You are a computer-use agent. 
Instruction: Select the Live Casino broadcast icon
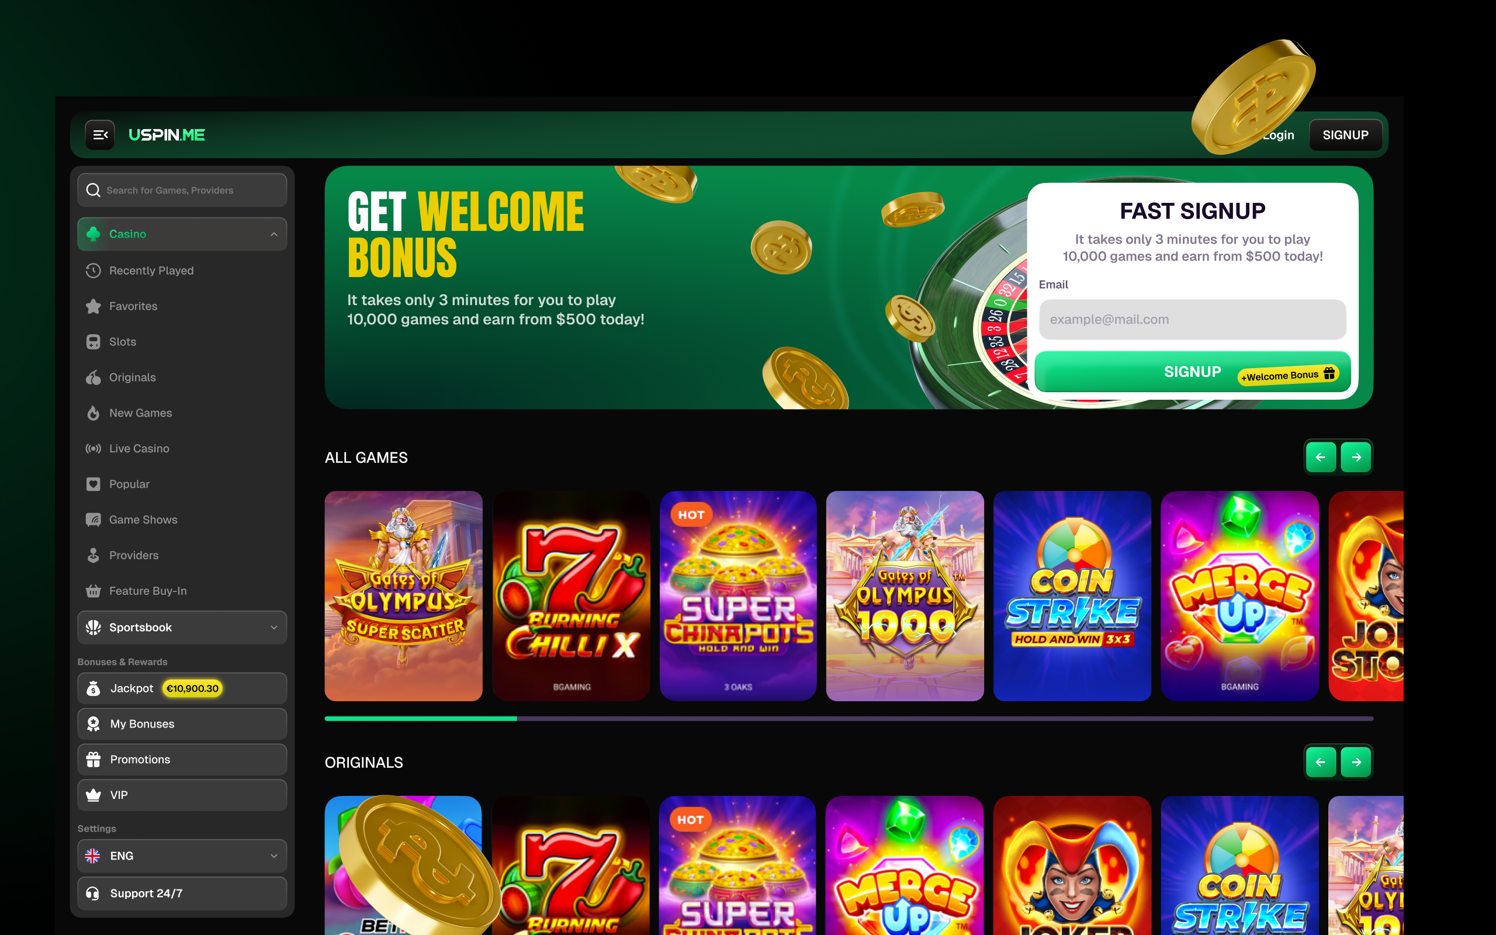pos(93,448)
